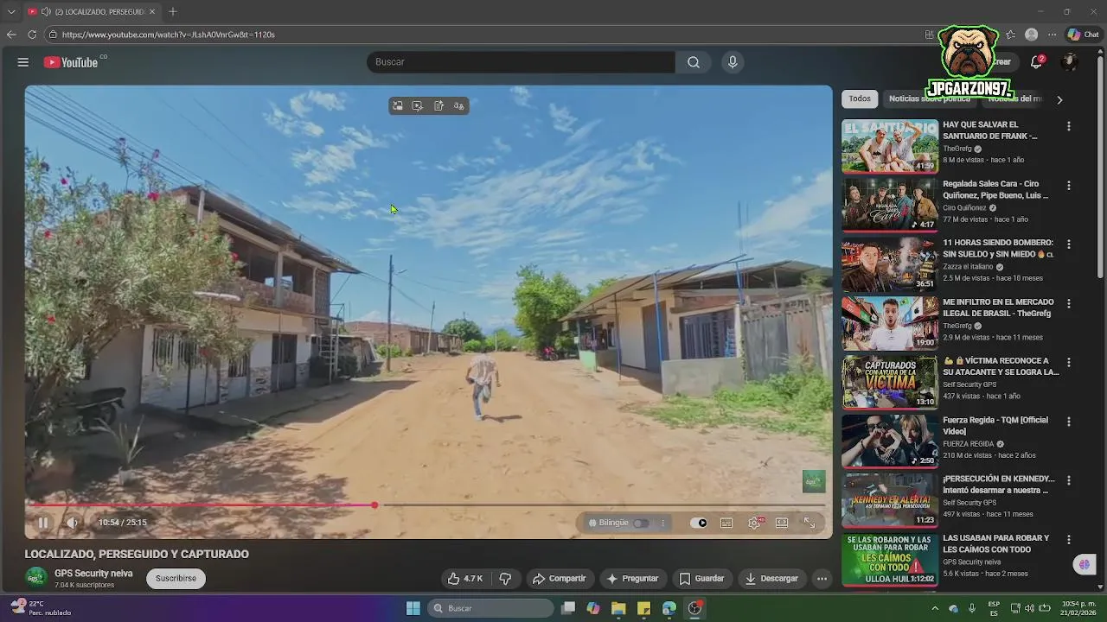Open File Explorer from taskbar
The height and width of the screenshot is (622, 1107).
pos(618,608)
